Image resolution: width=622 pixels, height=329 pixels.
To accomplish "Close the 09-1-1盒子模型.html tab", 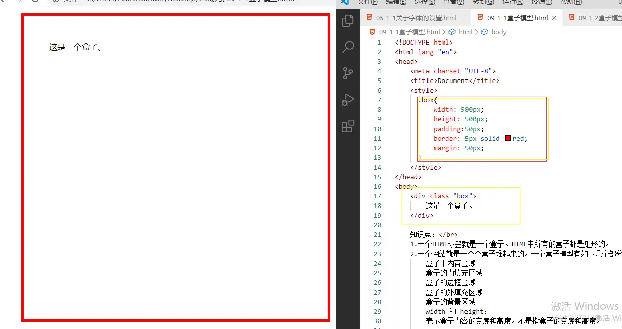I will tap(554, 18).
